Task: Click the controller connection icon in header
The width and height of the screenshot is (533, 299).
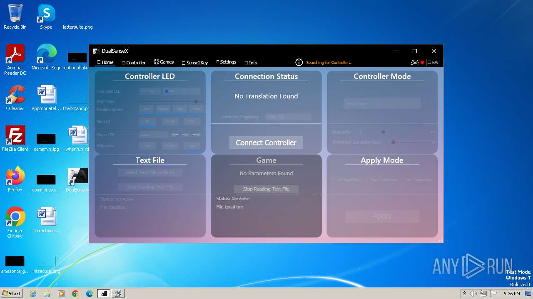Action: click(x=415, y=62)
